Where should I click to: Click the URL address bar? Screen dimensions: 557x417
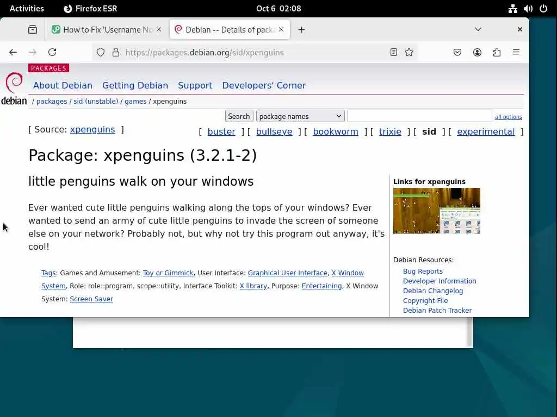click(x=255, y=53)
